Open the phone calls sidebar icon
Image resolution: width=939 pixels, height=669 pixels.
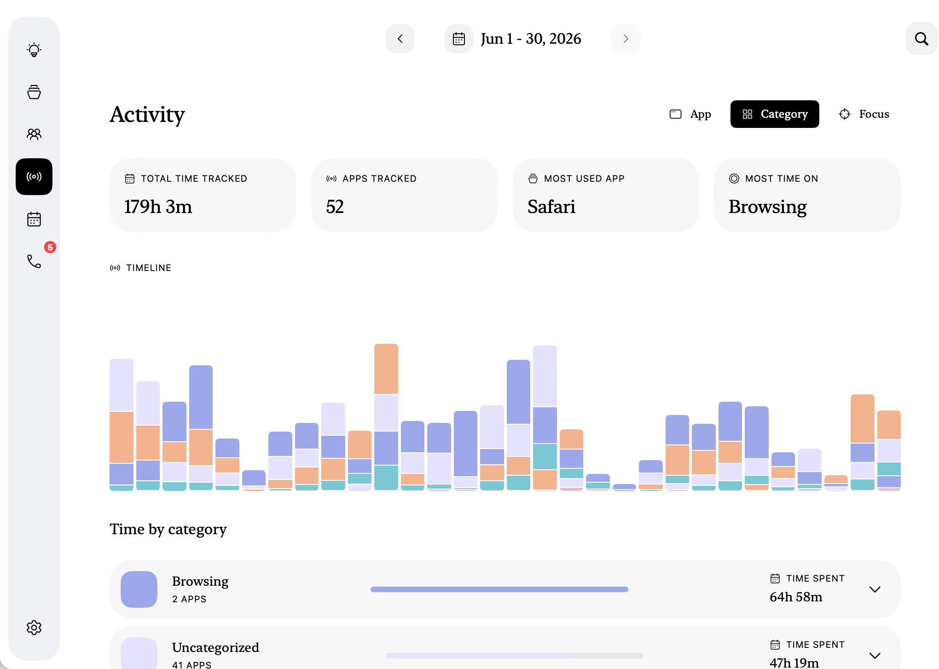pos(34,261)
